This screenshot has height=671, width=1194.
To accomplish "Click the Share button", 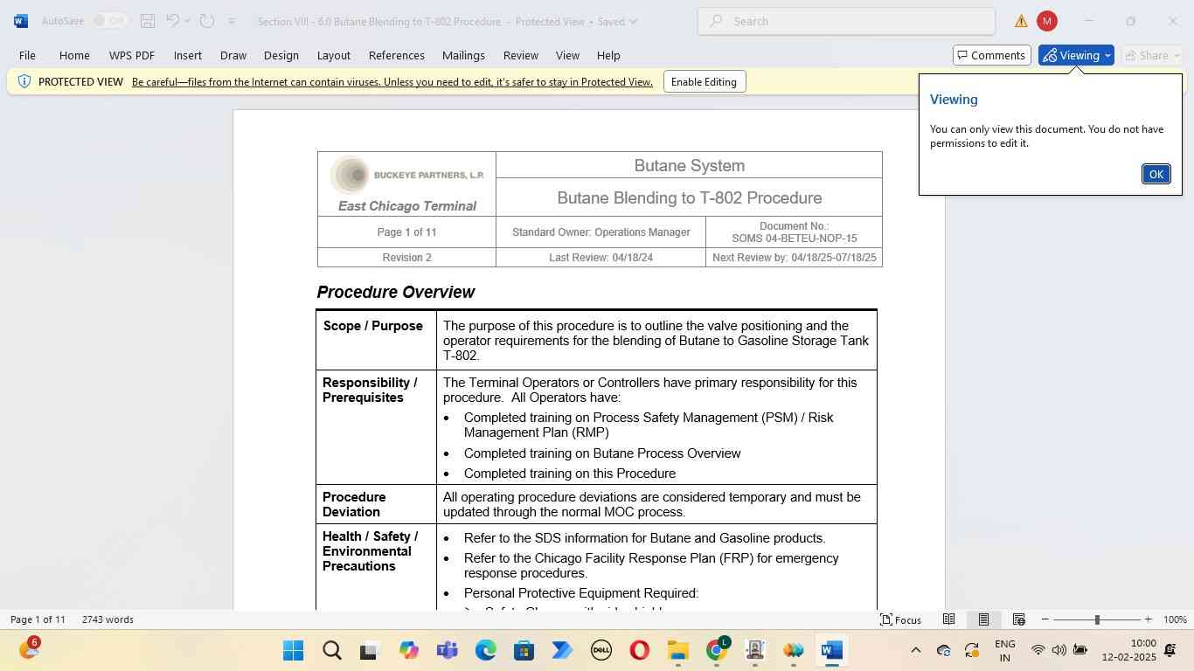I will (1152, 55).
